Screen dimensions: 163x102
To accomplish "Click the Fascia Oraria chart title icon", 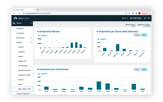I will (38, 69).
